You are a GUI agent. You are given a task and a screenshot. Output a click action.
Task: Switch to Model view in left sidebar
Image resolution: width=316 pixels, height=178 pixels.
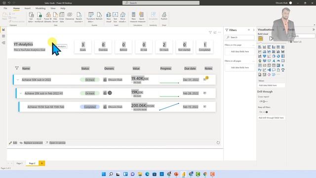[x=3, y=43]
